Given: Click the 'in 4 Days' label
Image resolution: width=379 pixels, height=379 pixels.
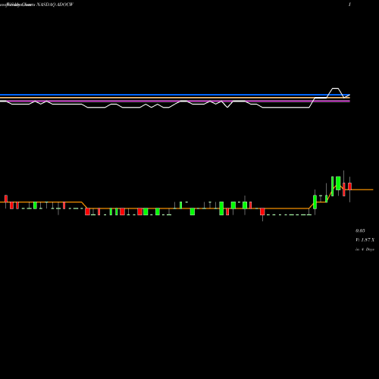Looking at the screenshot, I should (365, 249).
